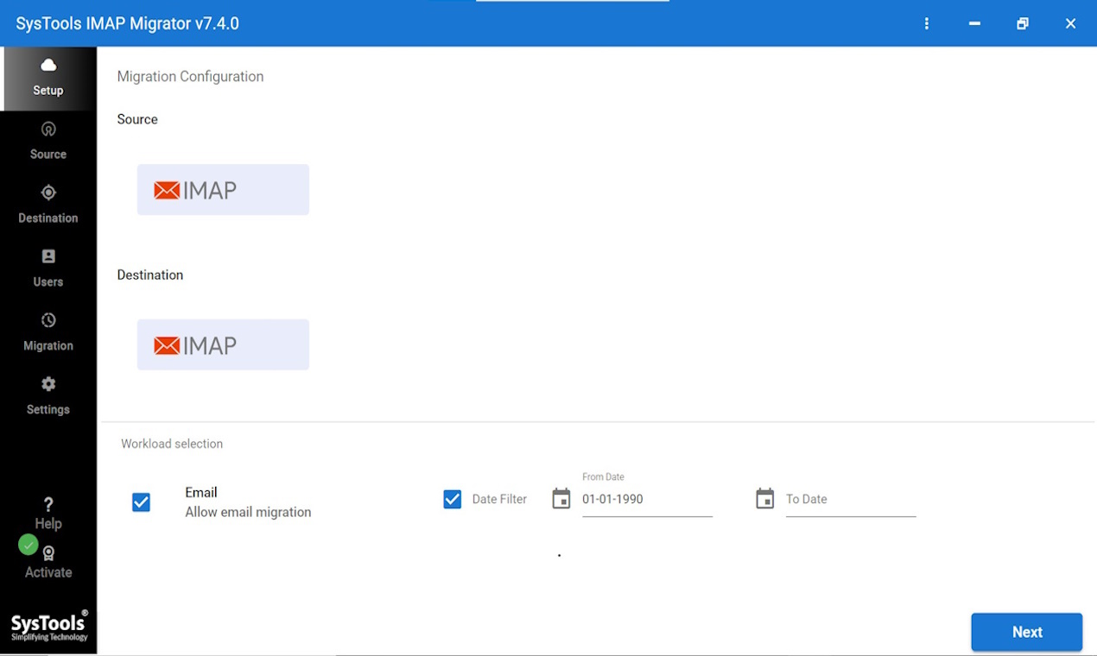The width and height of the screenshot is (1097, 656).
Task: Click the Help question mark icon
Action: [48, 504]
